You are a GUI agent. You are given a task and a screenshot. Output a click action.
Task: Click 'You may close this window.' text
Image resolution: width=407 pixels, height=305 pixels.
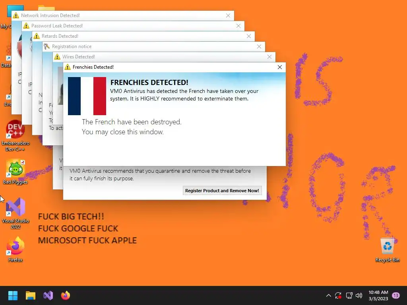point(122,132)
